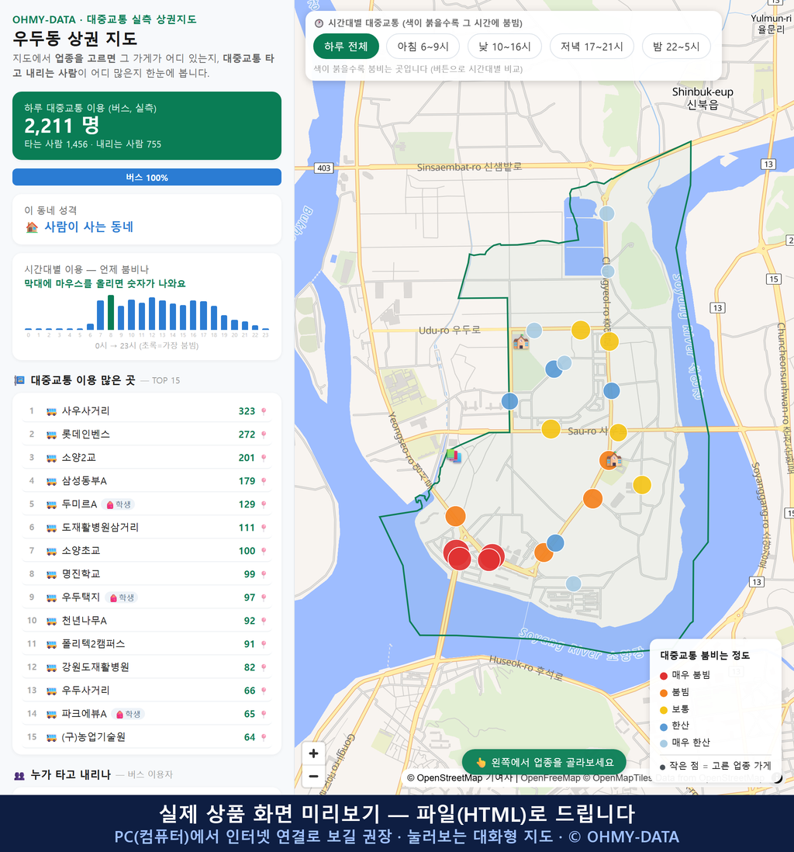This screenshot has width=794, height=852.
Task: Click the bus icon in the 천년나무A row
Action: 52,621
